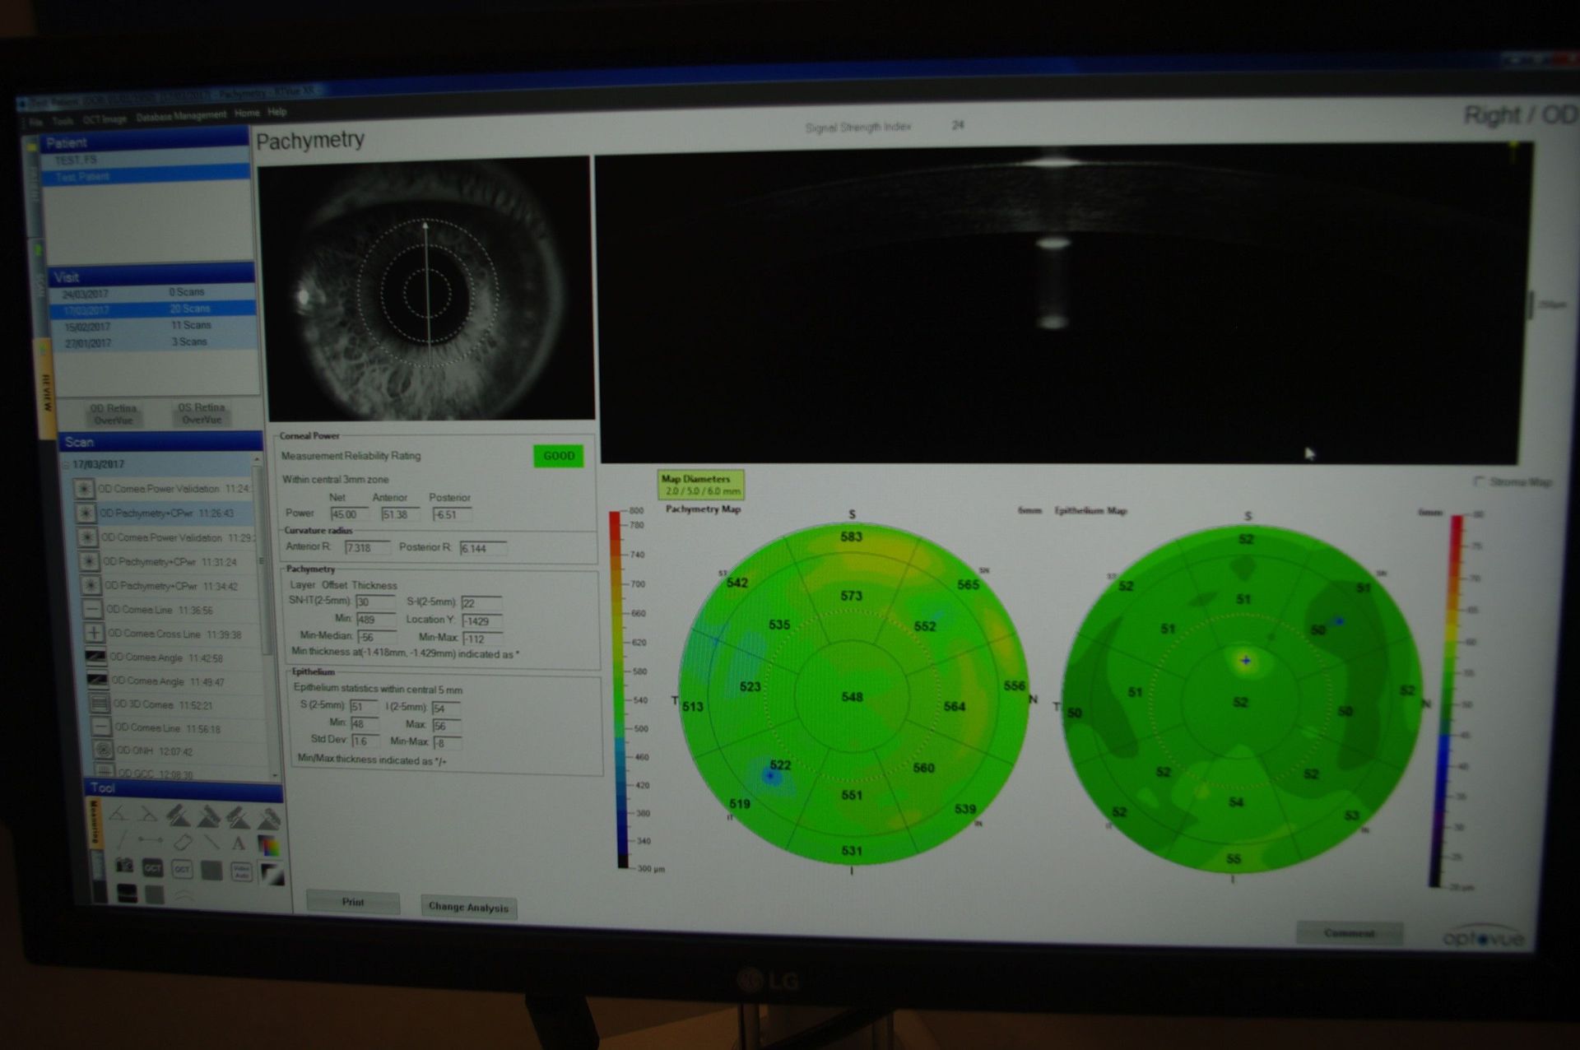The width and height of the screenshot is (1580, 1050).
Task: Toggle Map Diameters 2.0/5.0/6.0 mm
Action: click(702, 485)
